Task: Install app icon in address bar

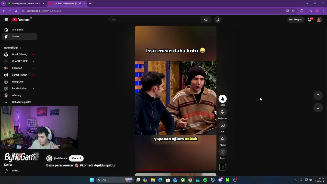Action: pos(288,11)
